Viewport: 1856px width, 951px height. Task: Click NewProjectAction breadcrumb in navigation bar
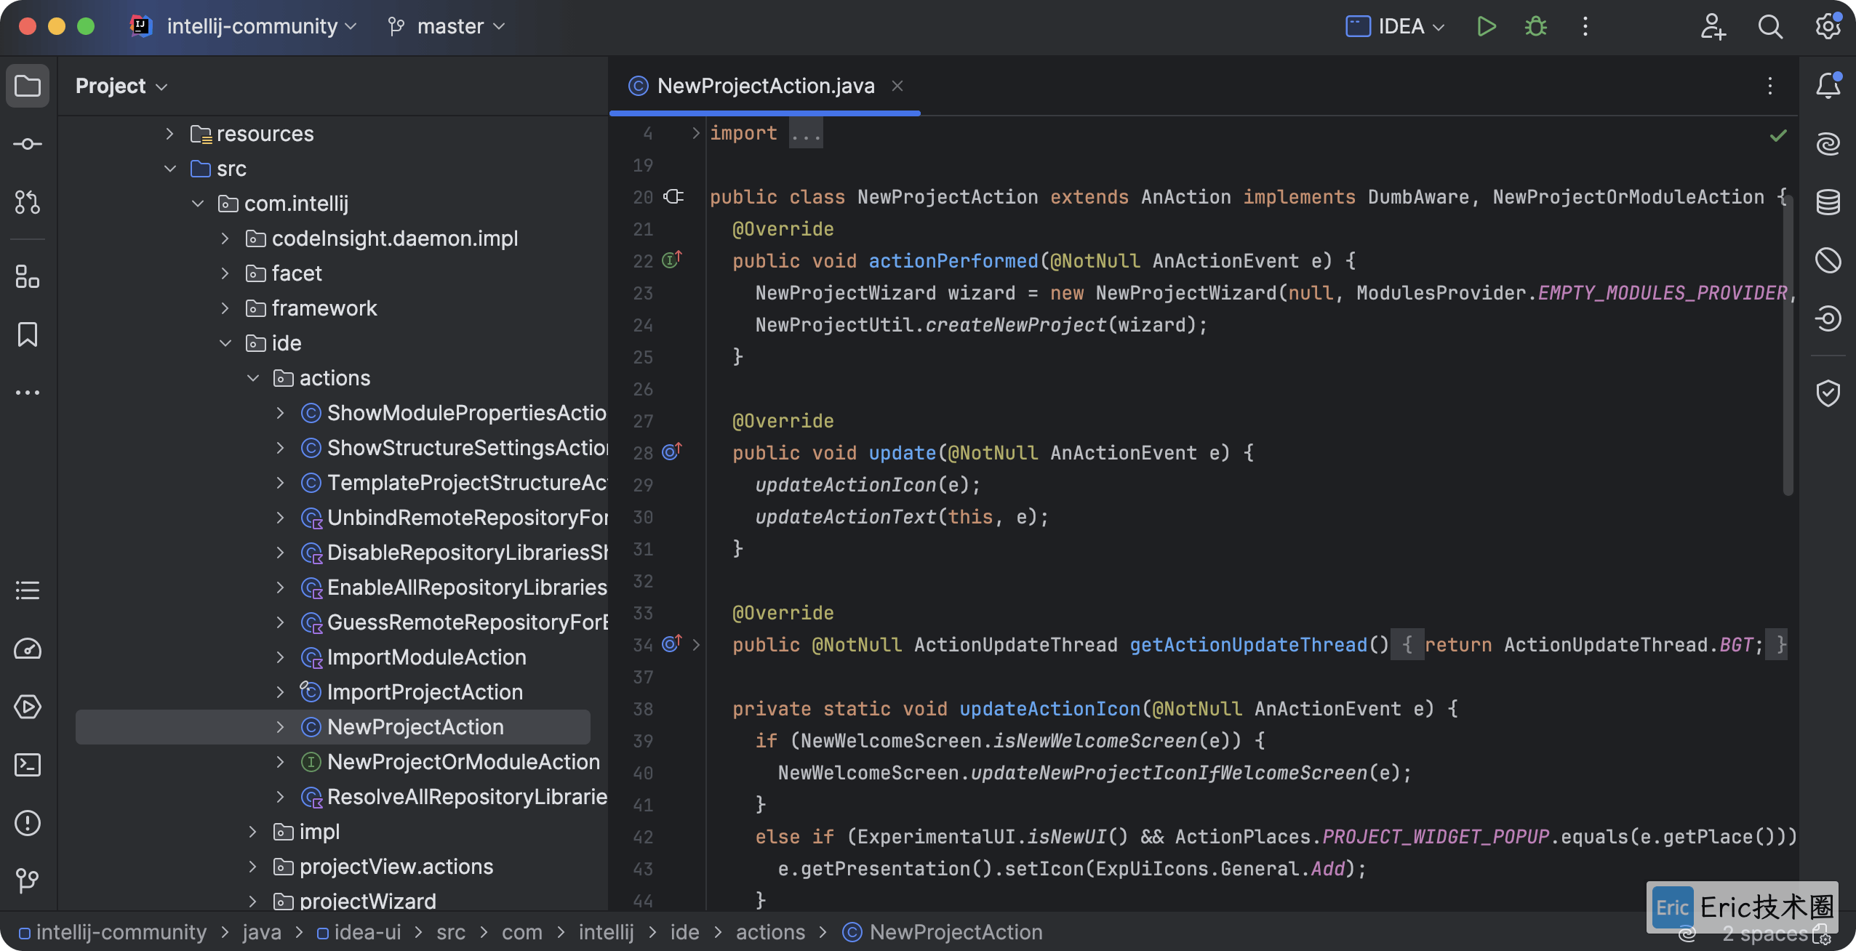pyautogui.click(x=943, y=932)
